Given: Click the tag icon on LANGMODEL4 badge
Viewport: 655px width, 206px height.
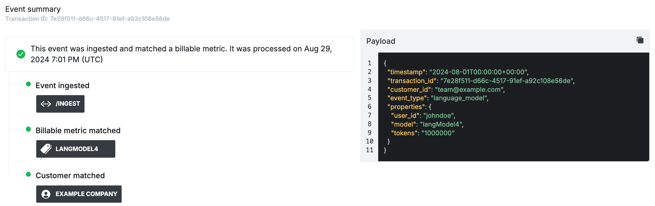Looking at the screenshot, I should coord(46,149).
